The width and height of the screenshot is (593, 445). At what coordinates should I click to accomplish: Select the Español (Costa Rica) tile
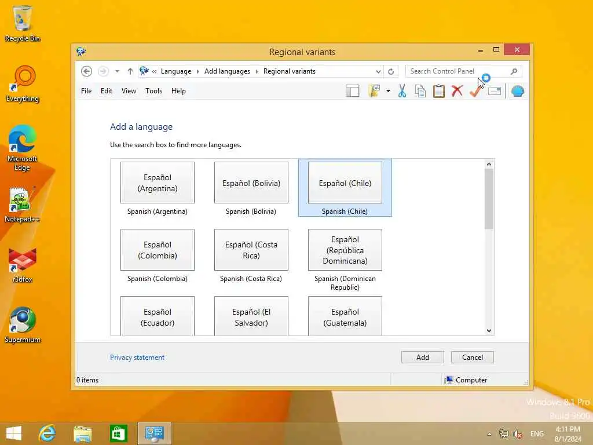(251, 250)
